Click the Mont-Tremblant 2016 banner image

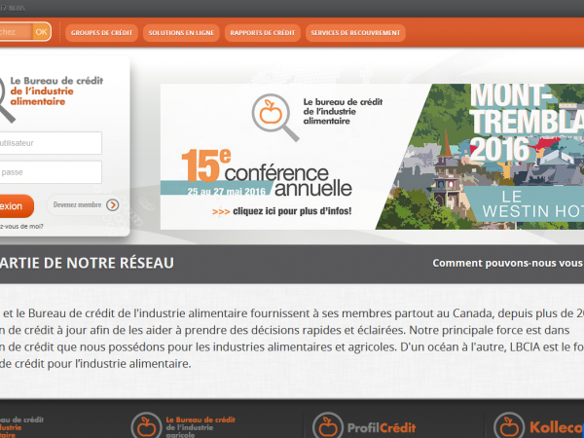click(x=481, y=157)
